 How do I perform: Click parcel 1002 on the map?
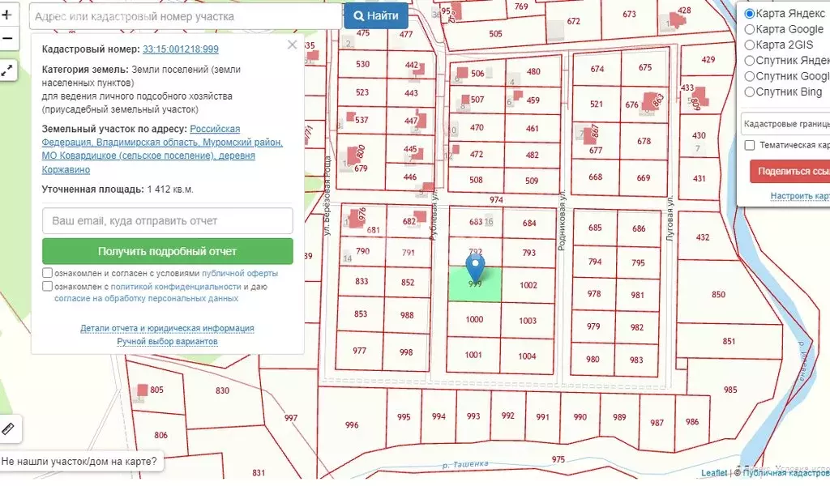[x=528, y=285]
